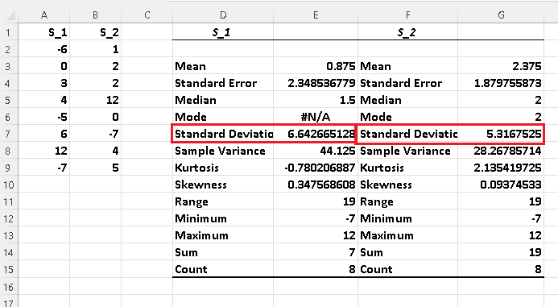
Task: Click S_1 standard error 2.348536779
Action: 321,83
